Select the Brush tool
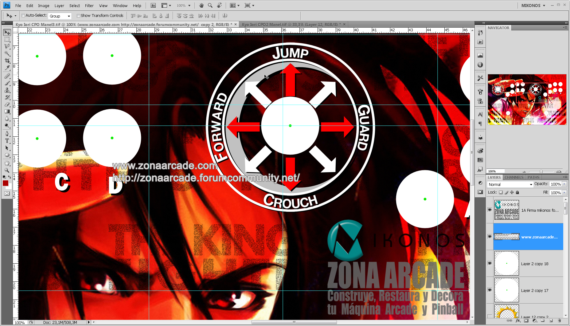This screenshot has width=570, height=326. click(x=7, y=83)
